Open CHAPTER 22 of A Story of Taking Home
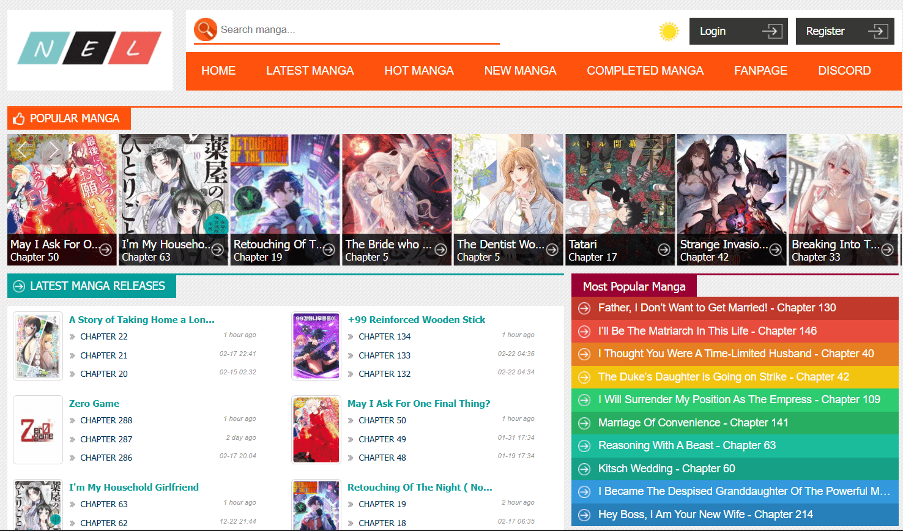 (104, 336)
